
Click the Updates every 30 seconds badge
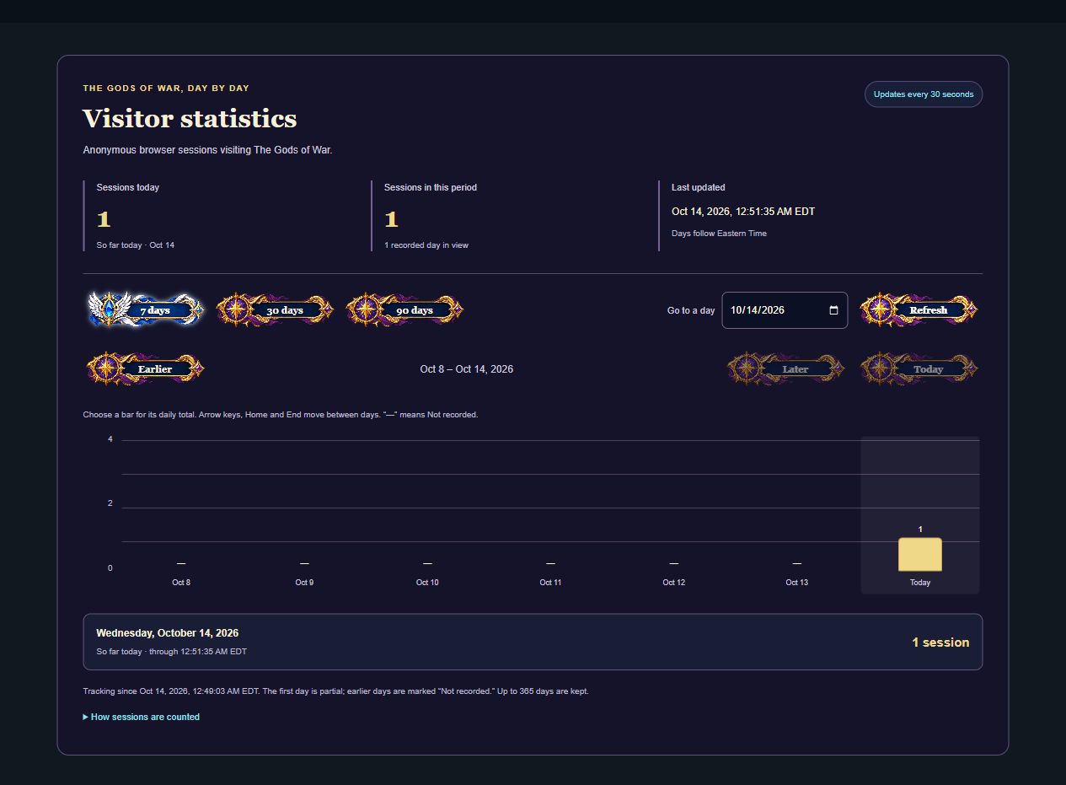(924, 94)
